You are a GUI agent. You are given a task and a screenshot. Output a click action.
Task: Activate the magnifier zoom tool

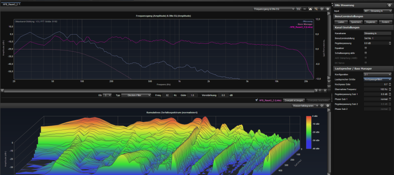point(316,9)
